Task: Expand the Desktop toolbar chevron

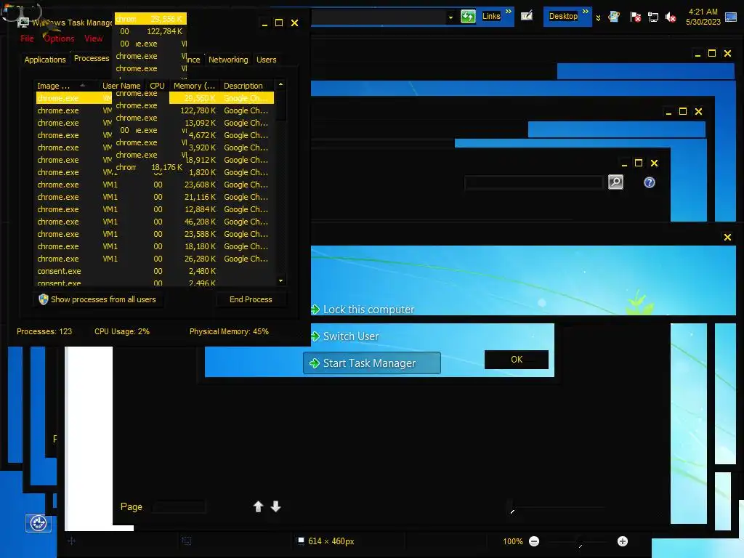Action: pyautogui.click(x=586, y=12)
